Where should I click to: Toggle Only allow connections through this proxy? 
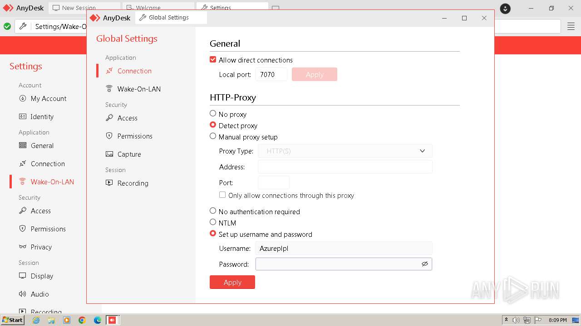pyautogui.click(x=222, y=195)
